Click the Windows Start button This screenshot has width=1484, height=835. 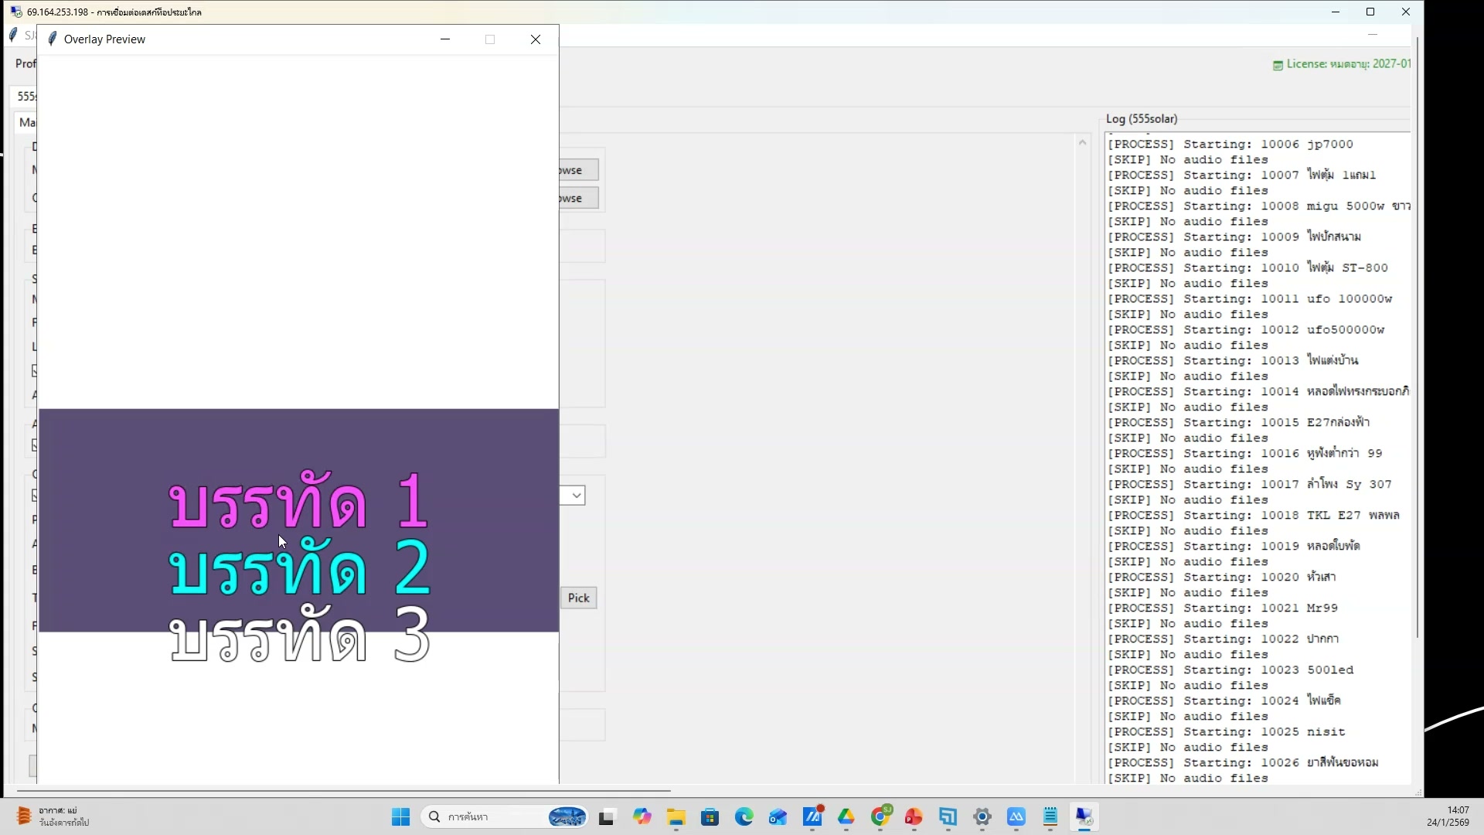click(x=400, y=817)
